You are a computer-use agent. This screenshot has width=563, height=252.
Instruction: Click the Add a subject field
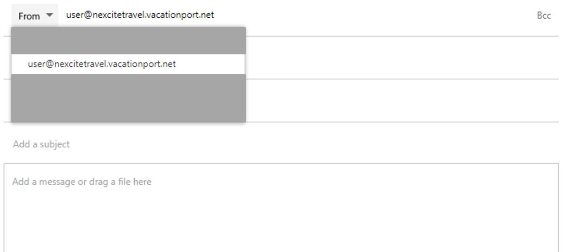(281, 144)
